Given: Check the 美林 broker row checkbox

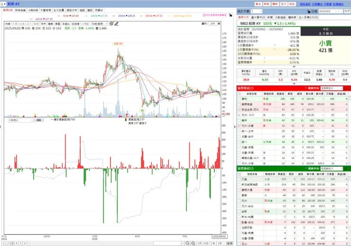Looking at the screenshot, I should pos(239,120).
